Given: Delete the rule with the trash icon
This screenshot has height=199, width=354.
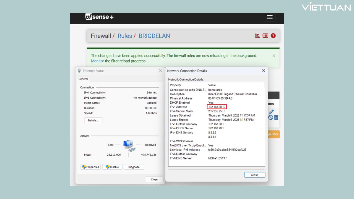Looking at the screenshot, I should click(x=276, y=117).
